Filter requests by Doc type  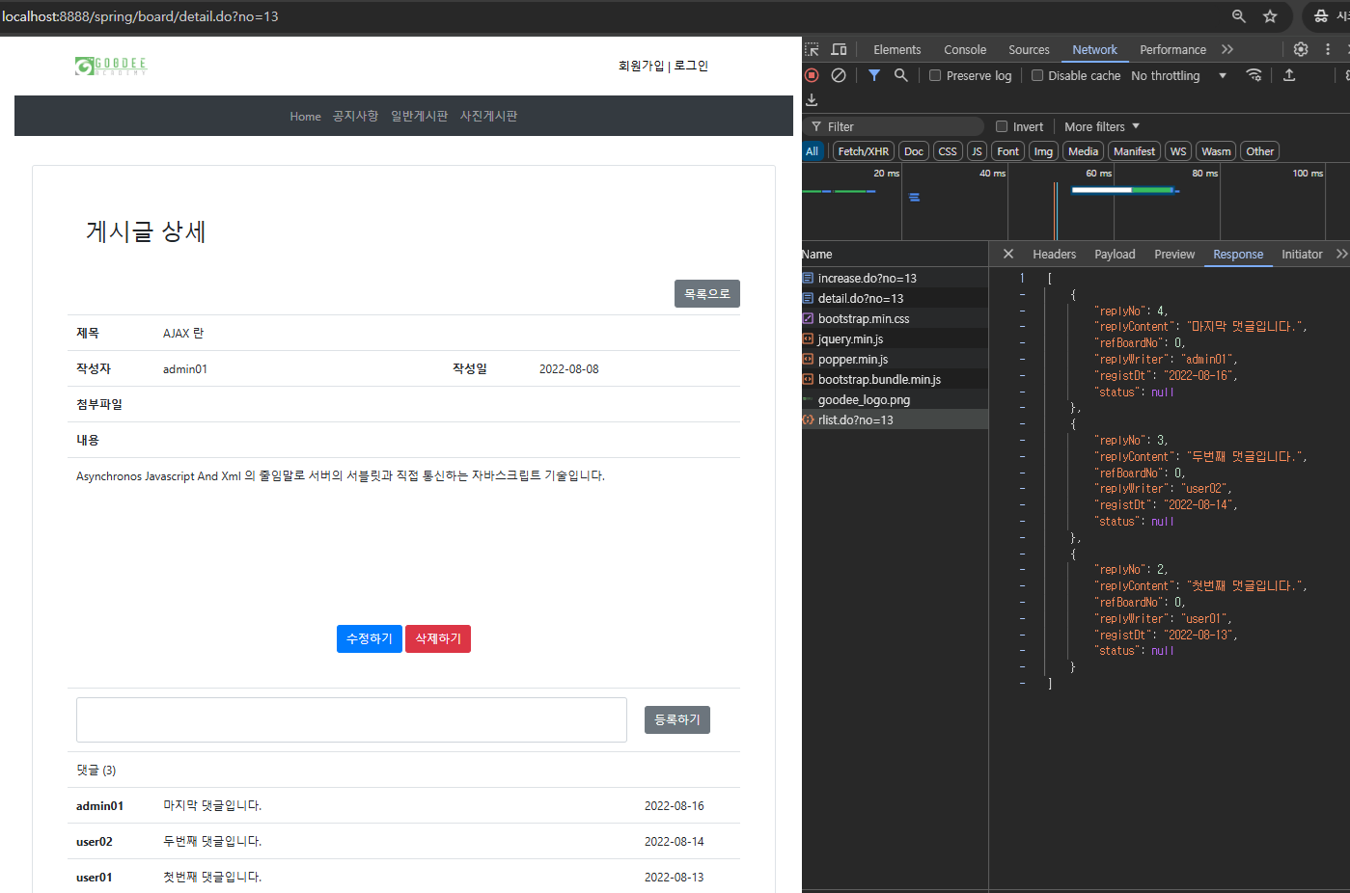point(914,151)
